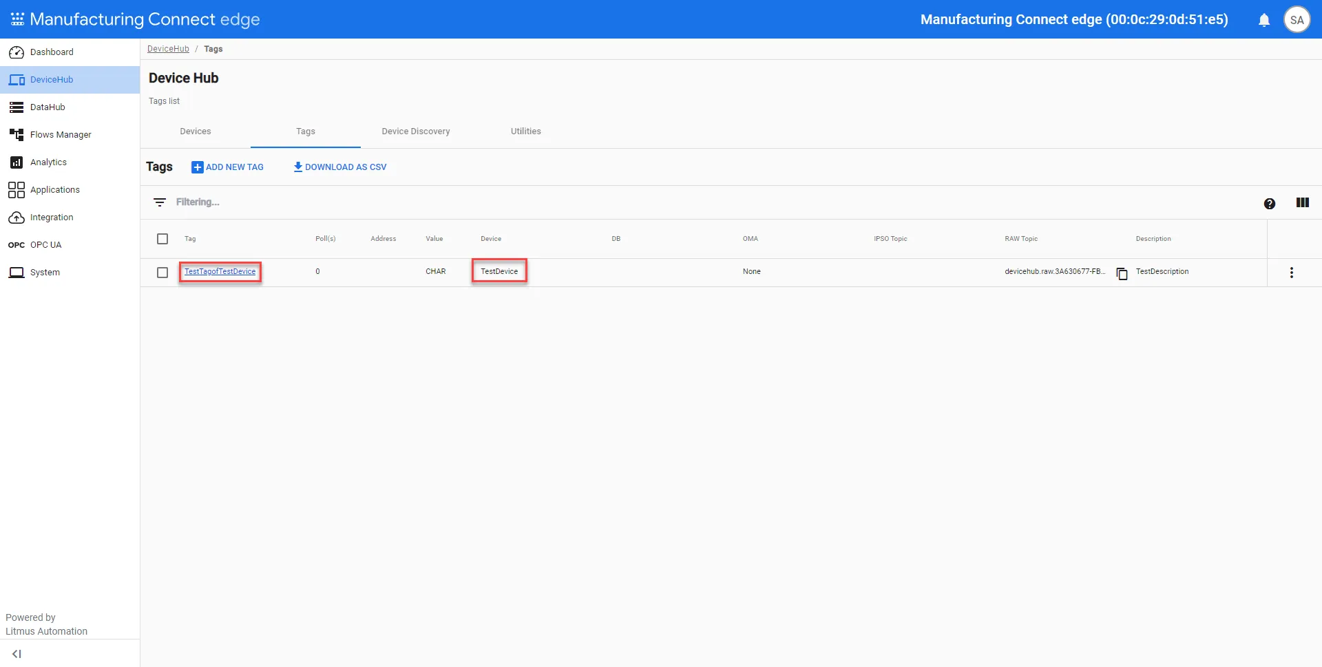The image size is (1322, 667).
Task: Open the Utilities tab
Action: point(526,131)
